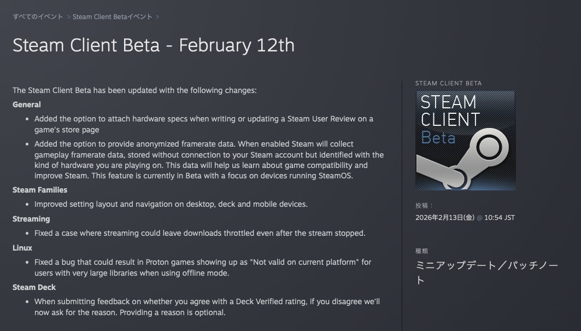This screenshot has width=581, height=331.
Task: Click the Proton games bug fix note
Action: coord(202,267)
